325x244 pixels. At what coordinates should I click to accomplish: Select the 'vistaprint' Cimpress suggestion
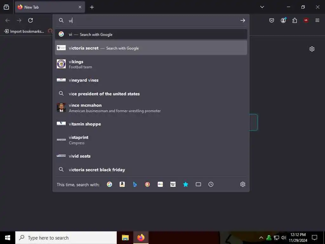click(151, 140)
